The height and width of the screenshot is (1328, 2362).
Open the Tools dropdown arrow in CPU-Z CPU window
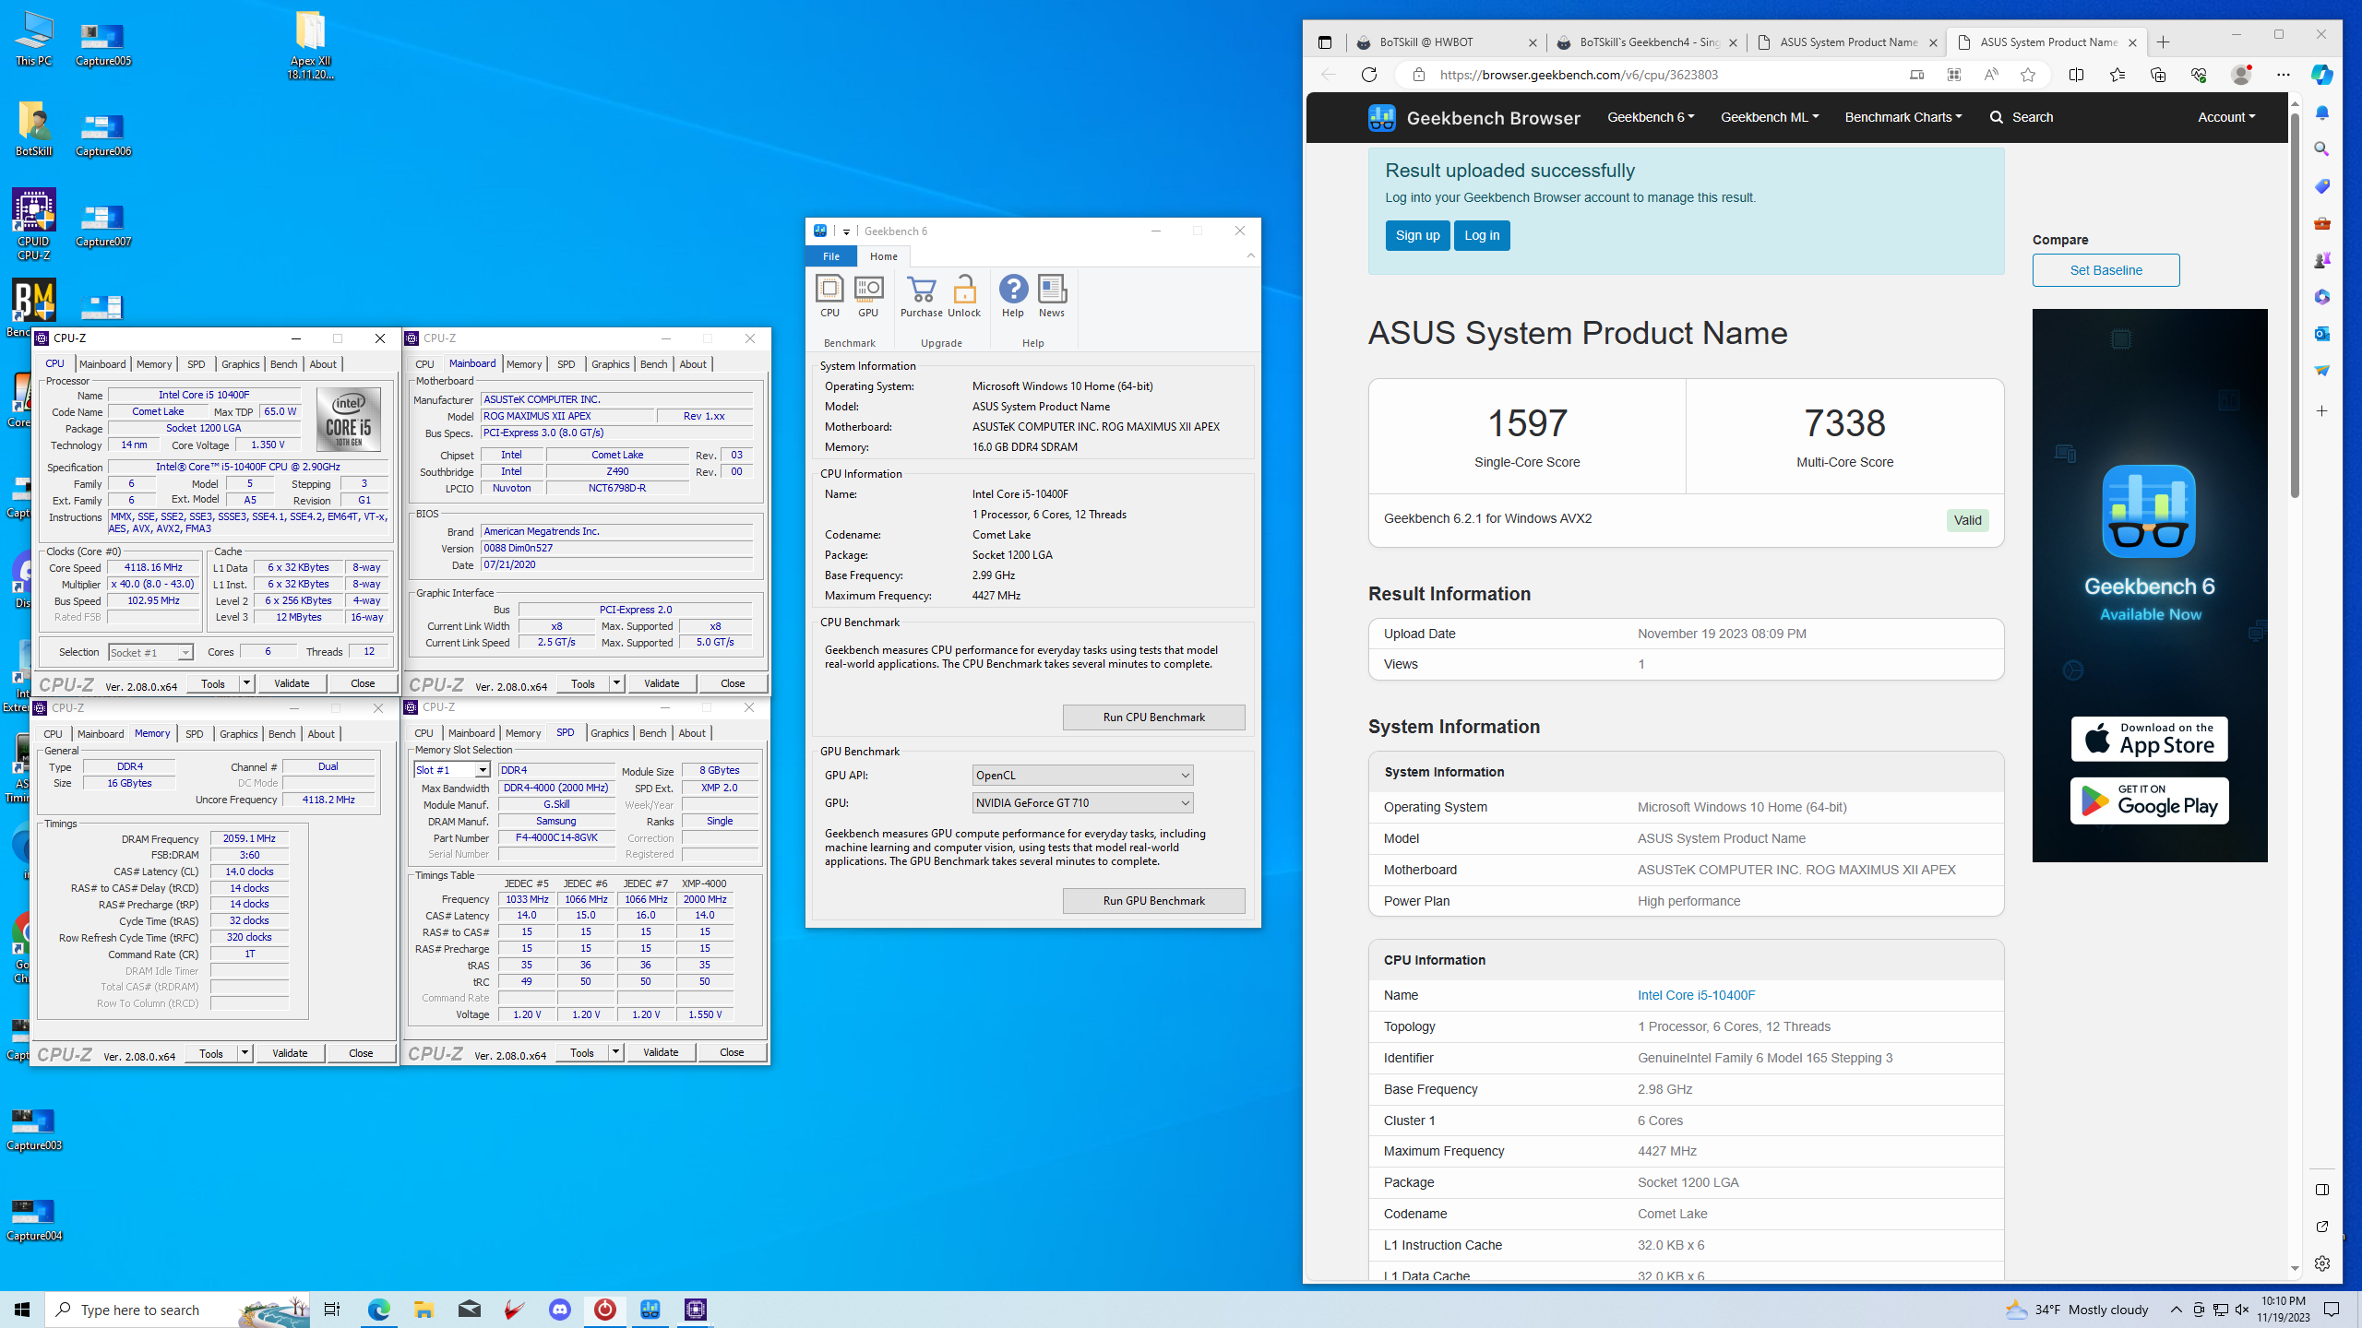click(x=246, y=683)
